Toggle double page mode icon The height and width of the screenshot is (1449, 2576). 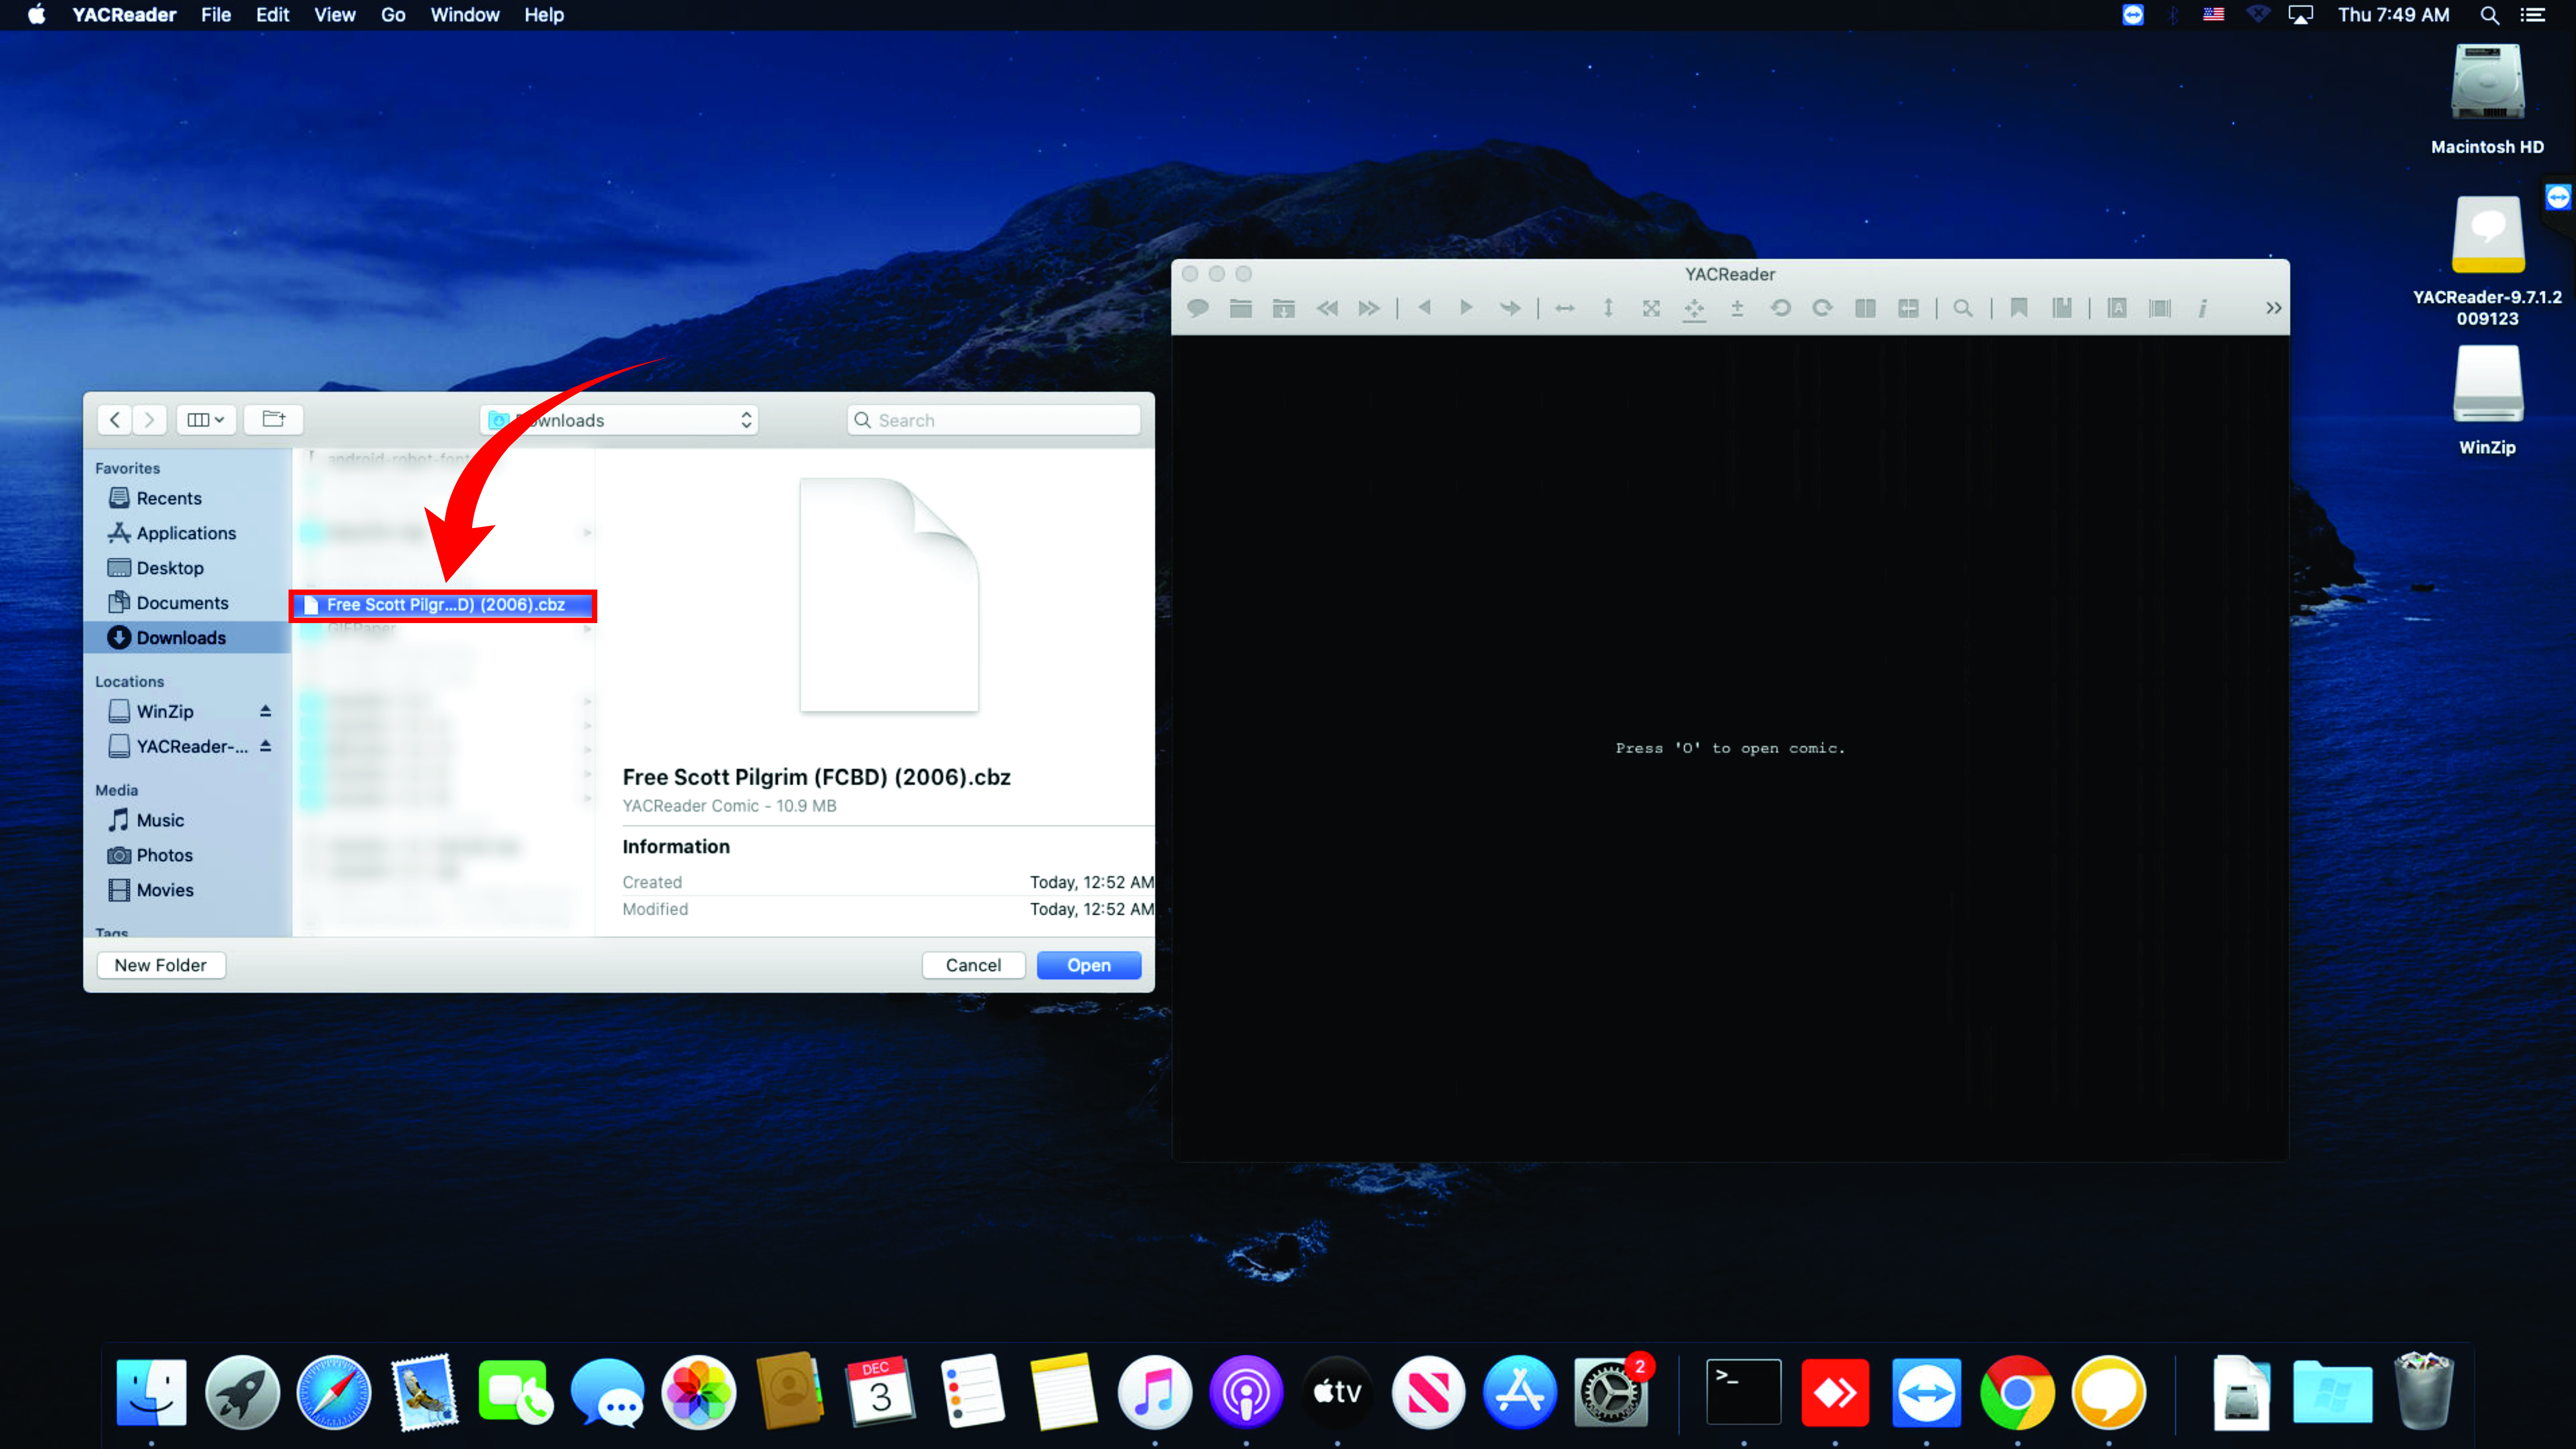tap(1865, 308)
